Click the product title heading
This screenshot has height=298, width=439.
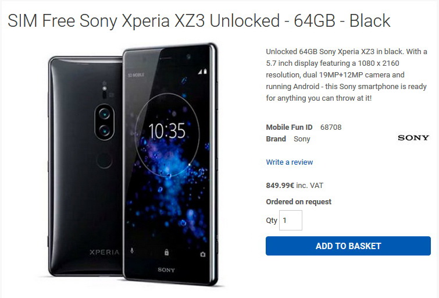199,21
